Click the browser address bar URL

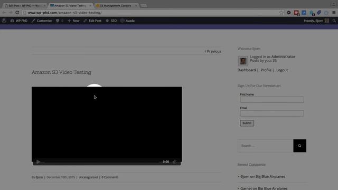click(x=64, y=13)
